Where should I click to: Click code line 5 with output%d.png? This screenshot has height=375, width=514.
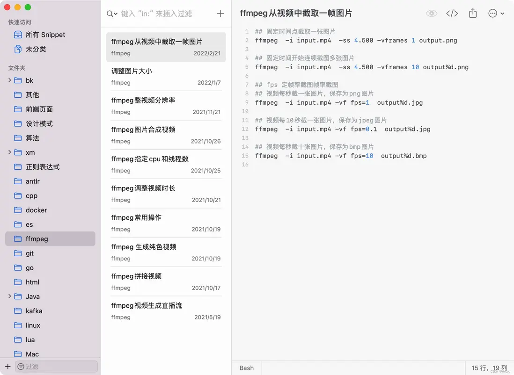pos(361,67)
